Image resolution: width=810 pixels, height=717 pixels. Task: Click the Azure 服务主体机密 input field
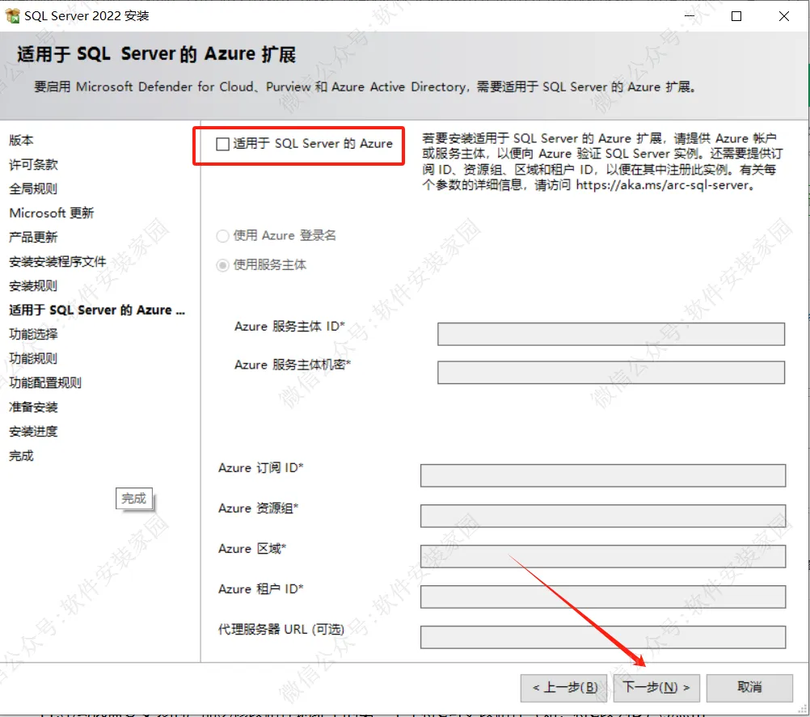click(x=610, y=373)
